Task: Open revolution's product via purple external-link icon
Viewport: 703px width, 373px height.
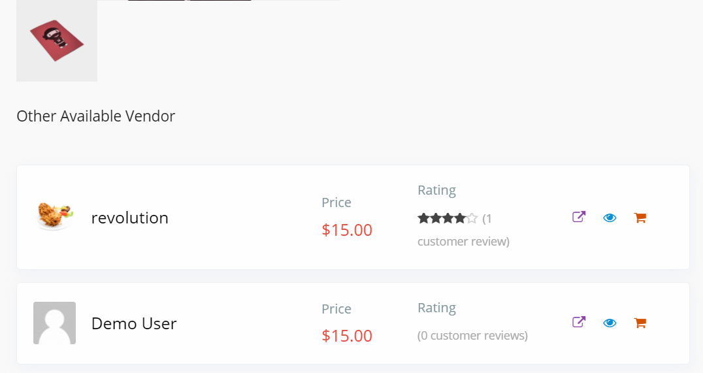Action: [579, 217]
